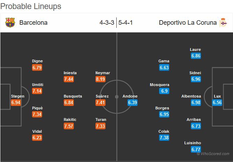
Task: Click Albentosa's 6.98 rating badge
Action: [196, 102]
